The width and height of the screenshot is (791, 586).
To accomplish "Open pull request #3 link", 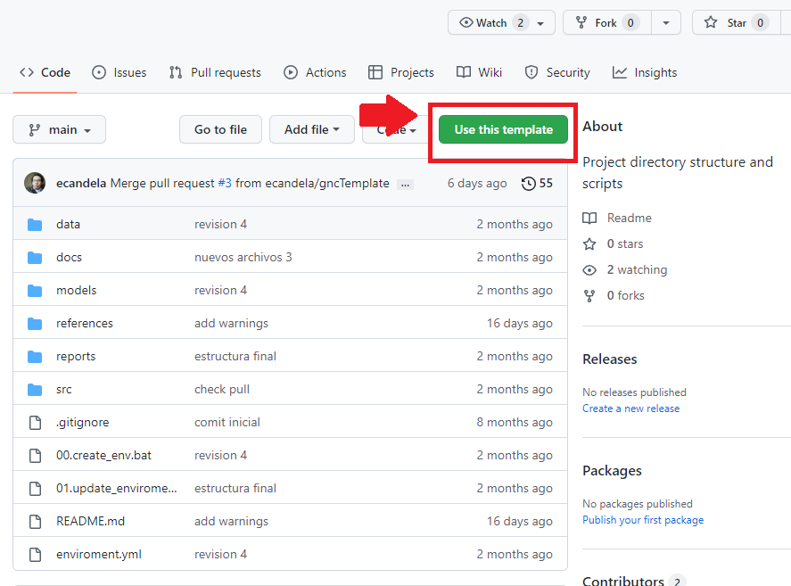I will coord(225,183).
